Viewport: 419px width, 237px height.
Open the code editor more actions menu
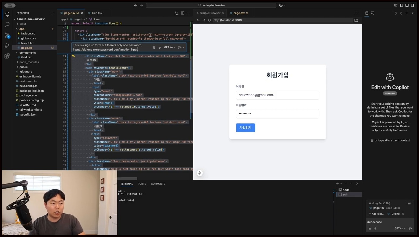tap(188, 13)
